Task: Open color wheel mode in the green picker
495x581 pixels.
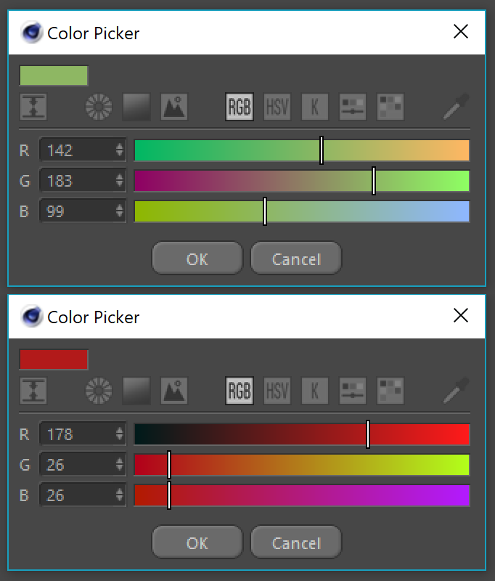Action: [x=98, y=107]
